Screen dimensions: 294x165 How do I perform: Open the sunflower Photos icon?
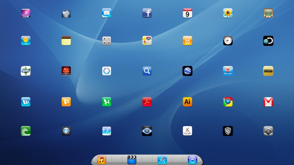coord(228,13)
